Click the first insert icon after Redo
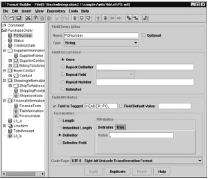Image resolution: width=208 pixels, height=179 pixels. [x=75, y=18]
